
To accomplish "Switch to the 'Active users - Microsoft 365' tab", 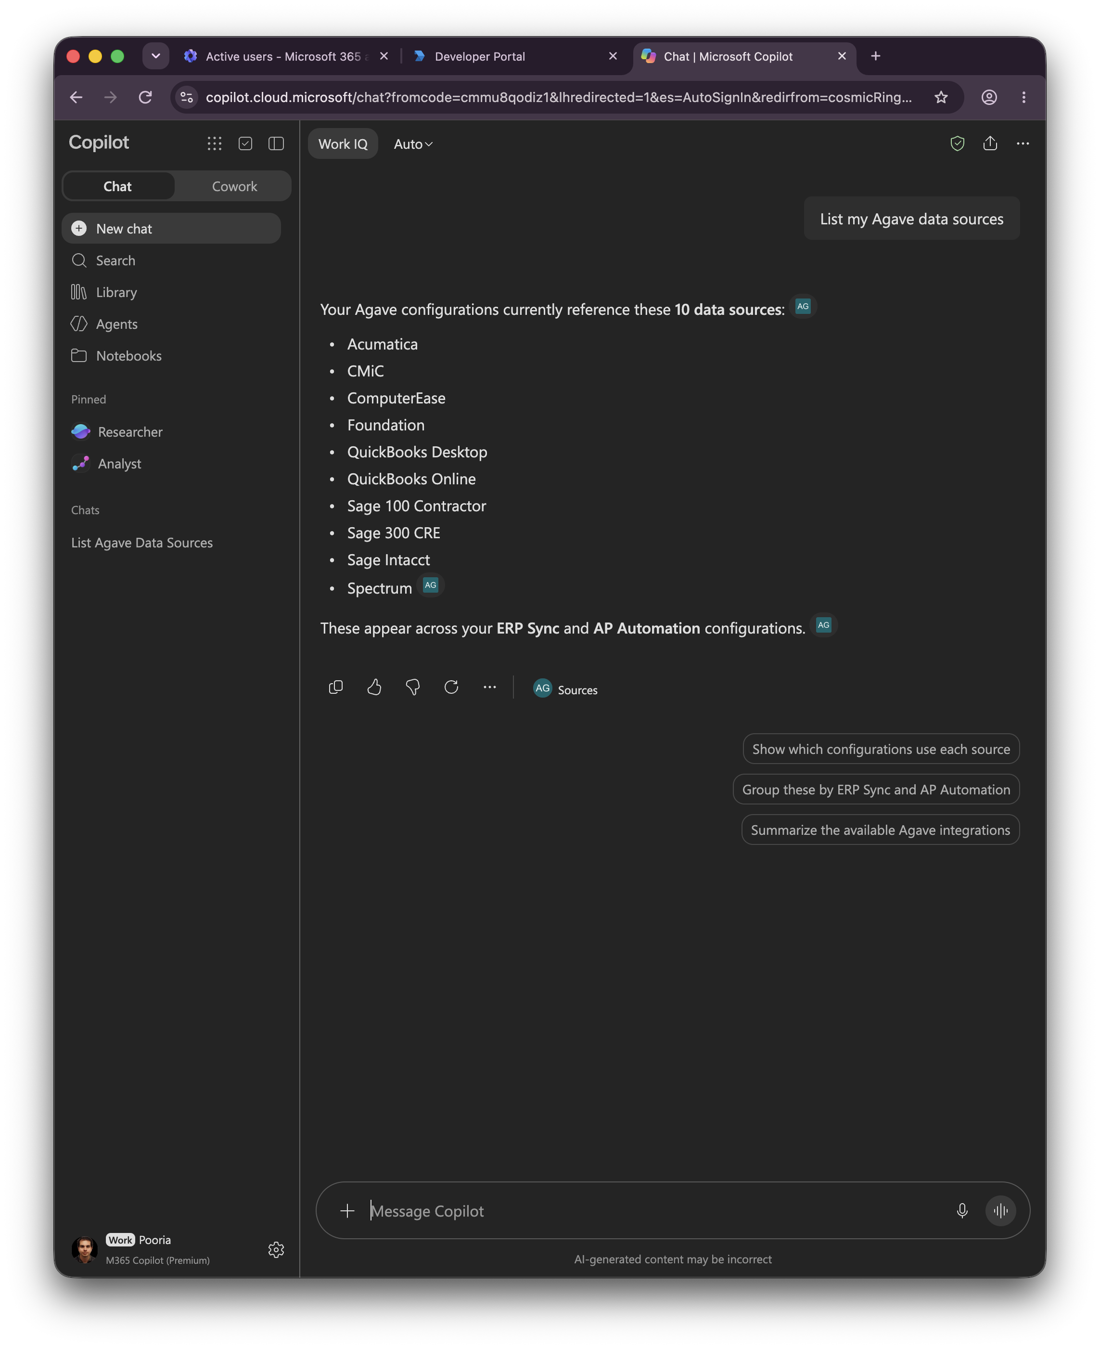I will [x=285, y=56].
